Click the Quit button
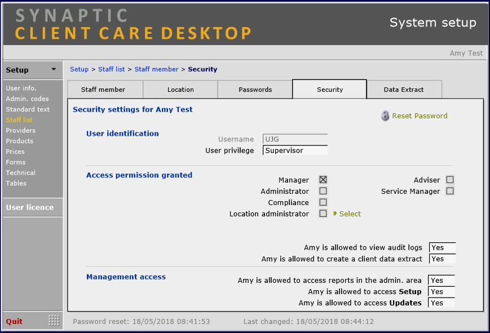490x333 pixels. [x=14, y=321]
